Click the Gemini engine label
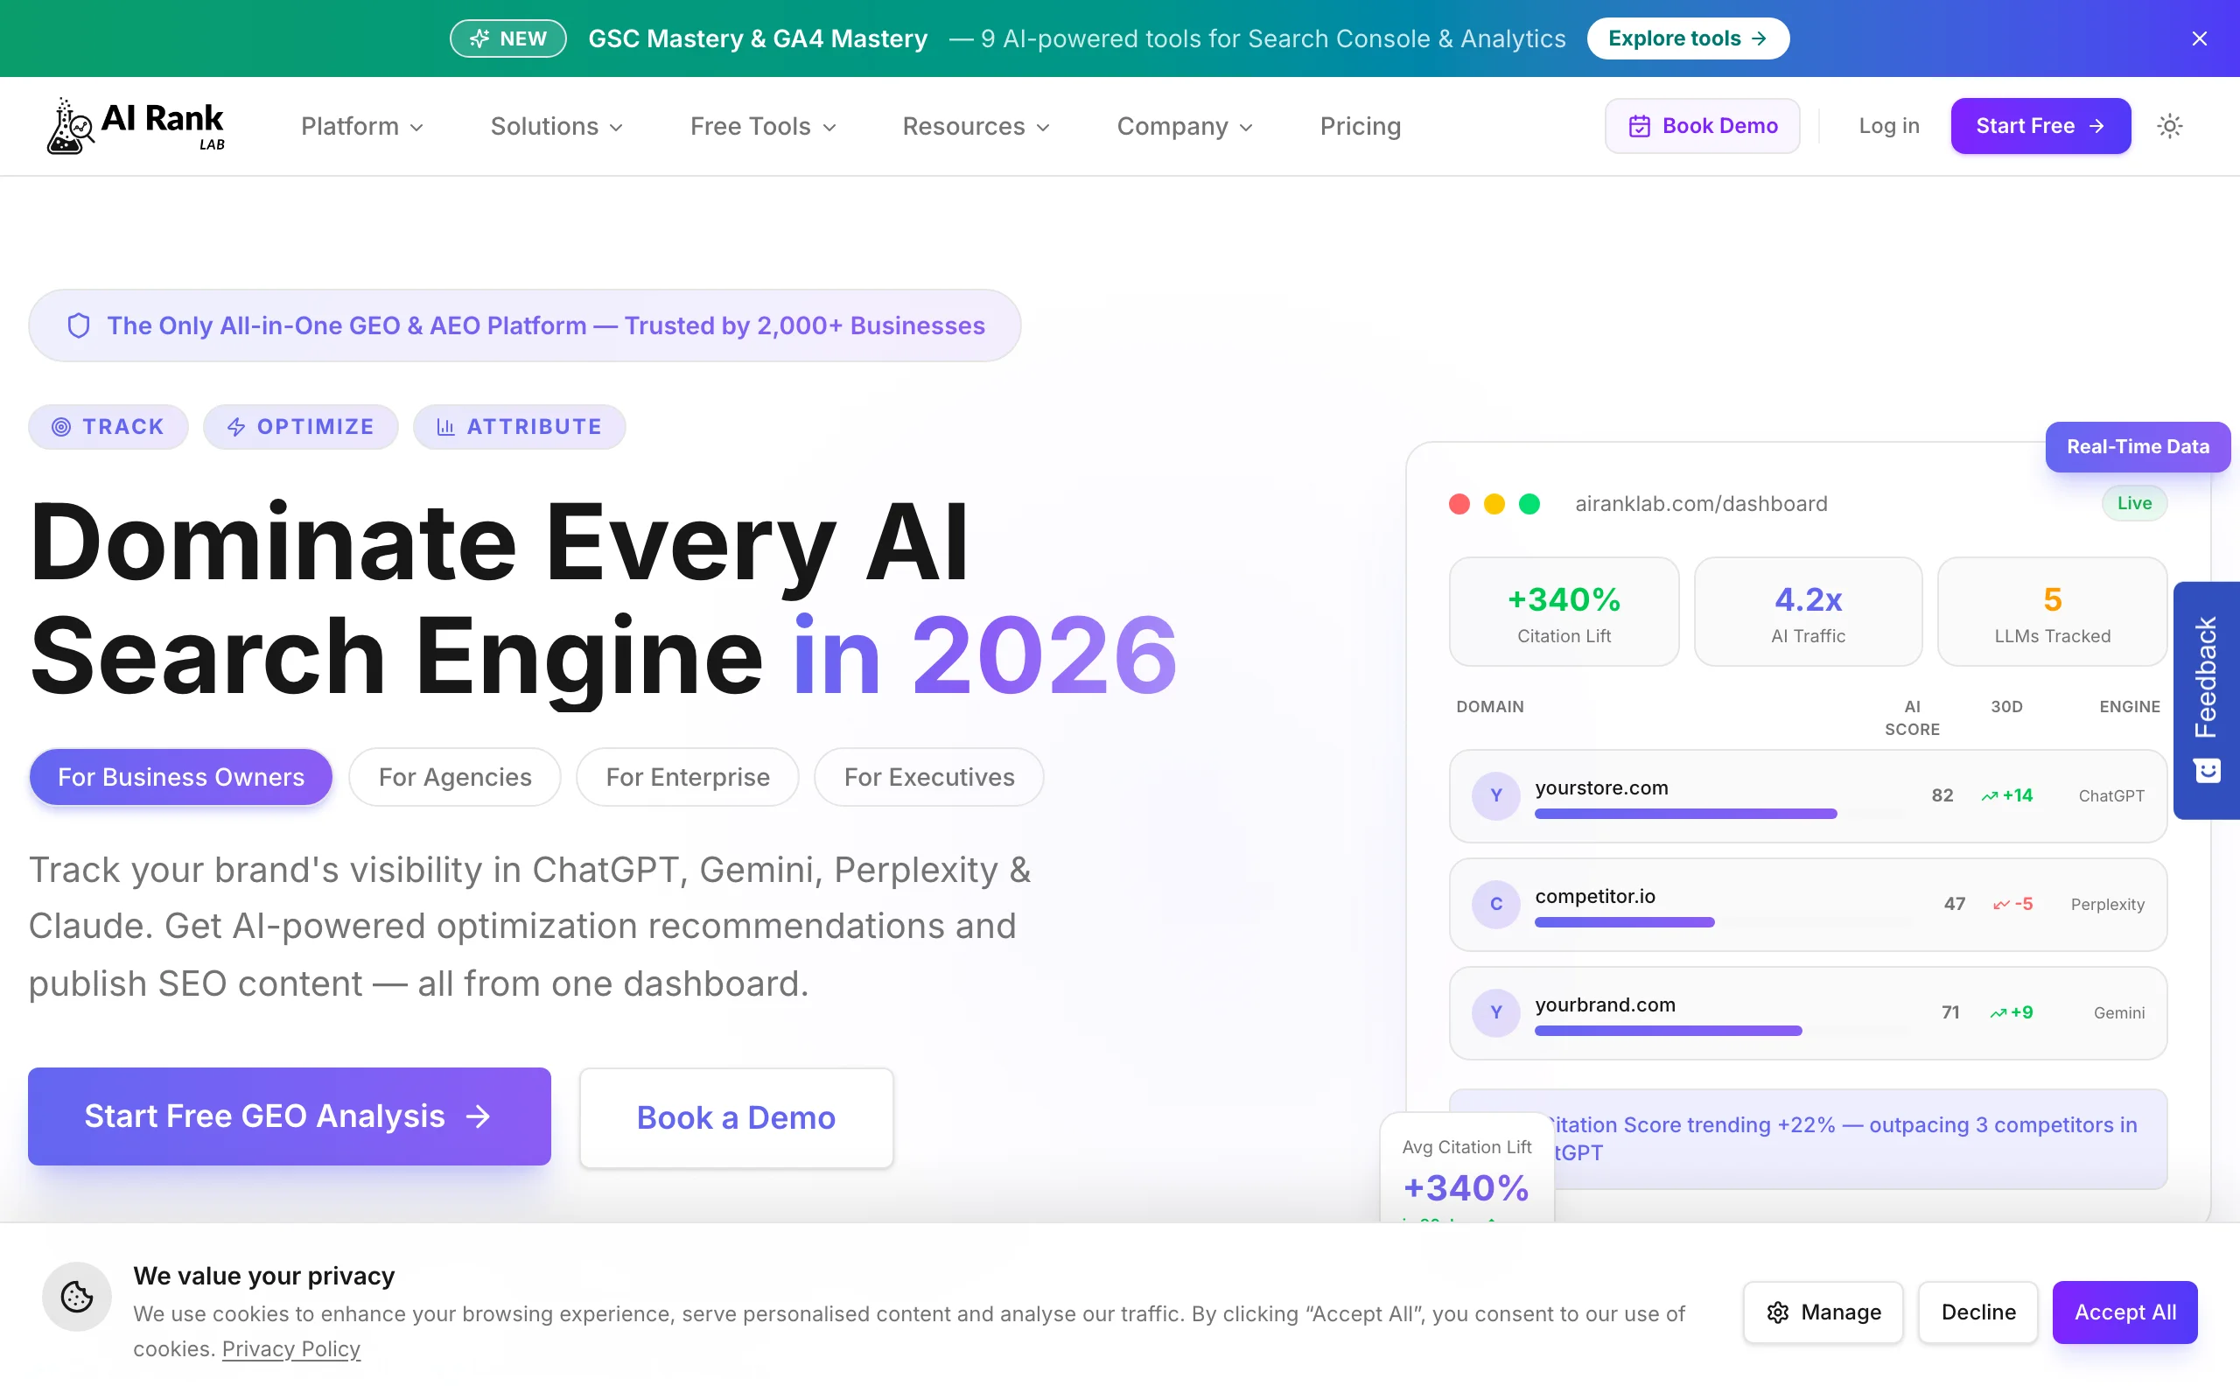 pos(2118,1012)
